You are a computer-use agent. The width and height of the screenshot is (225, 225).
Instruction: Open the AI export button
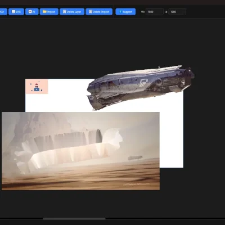(32, 12)
